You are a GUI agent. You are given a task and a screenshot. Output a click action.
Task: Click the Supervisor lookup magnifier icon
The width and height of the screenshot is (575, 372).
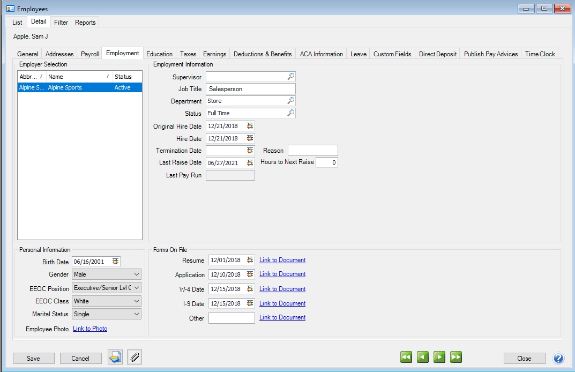pos(290,77)
